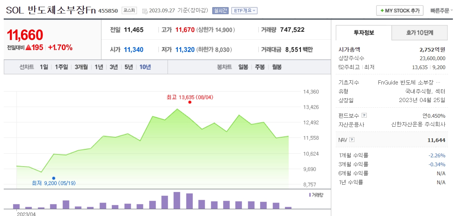Select the 3개월 line chart period
This screenshot has height=216, width=469.
pyautogui.click(x=81, y=67)
